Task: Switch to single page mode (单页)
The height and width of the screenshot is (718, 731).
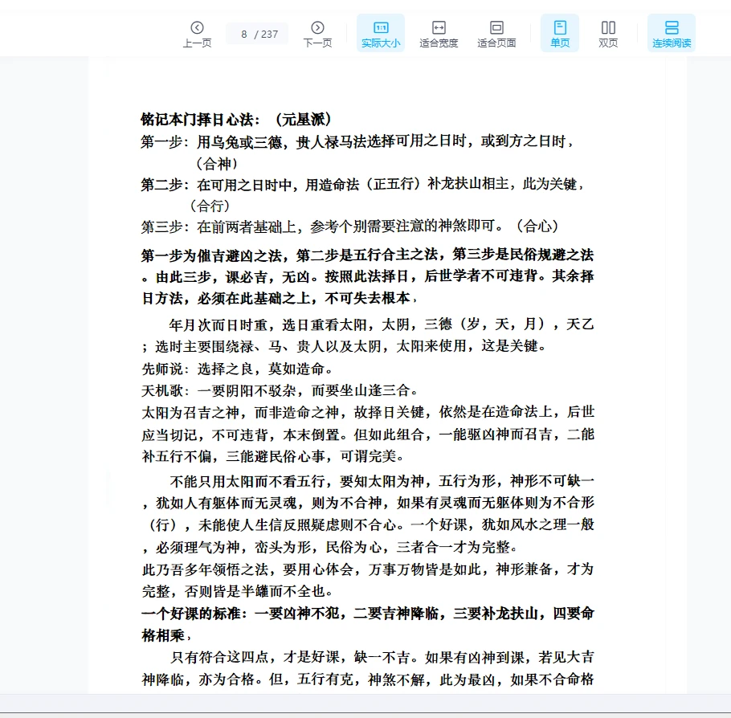Action: [x=559, y=33]
